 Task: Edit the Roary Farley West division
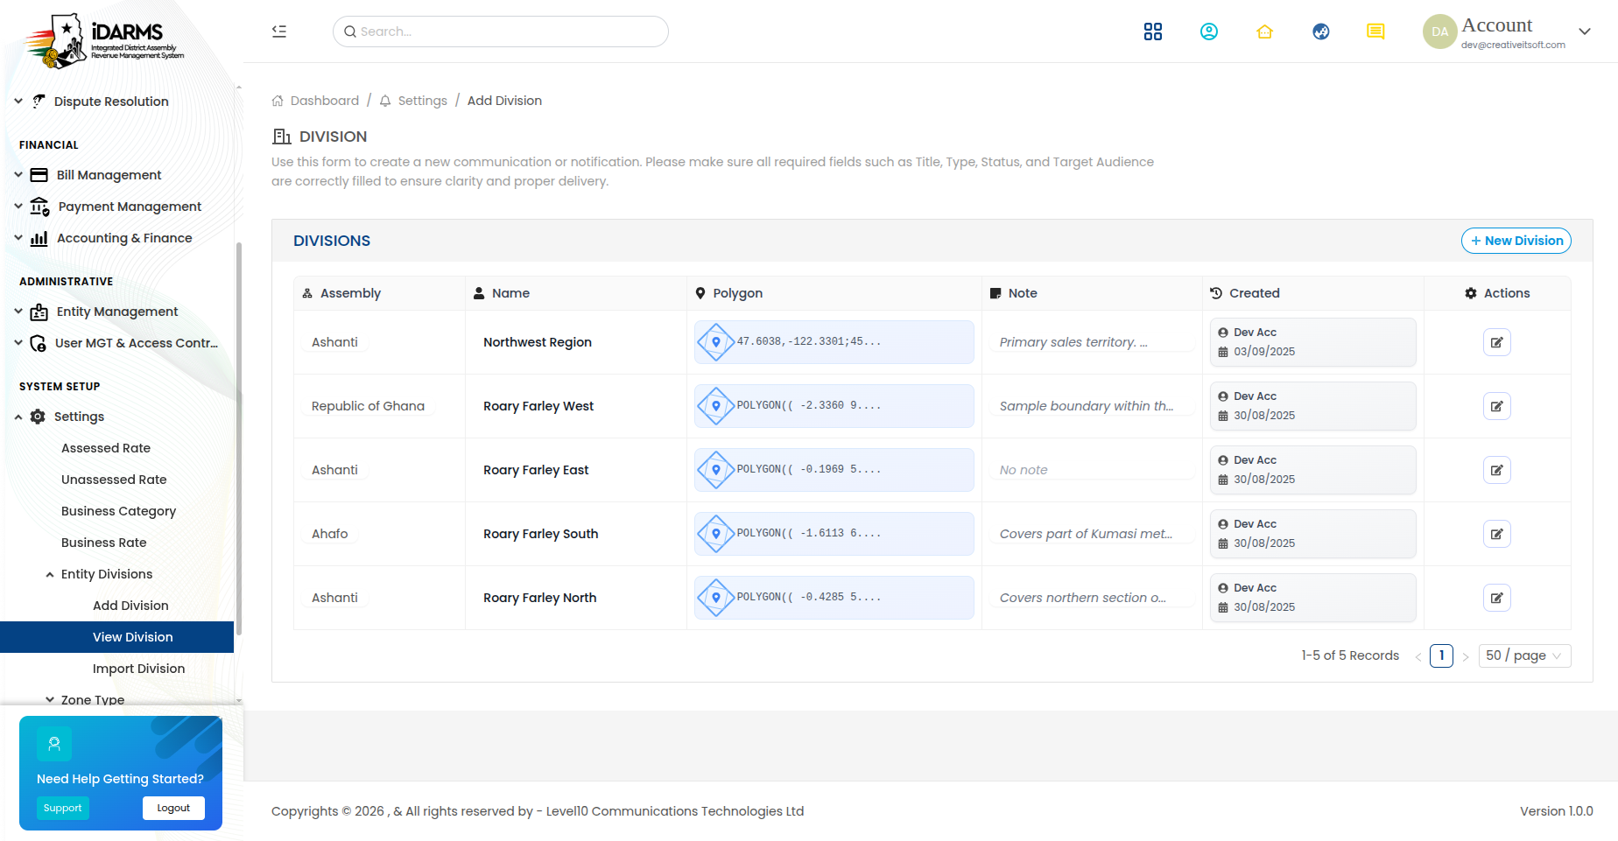pos(1497,406)
